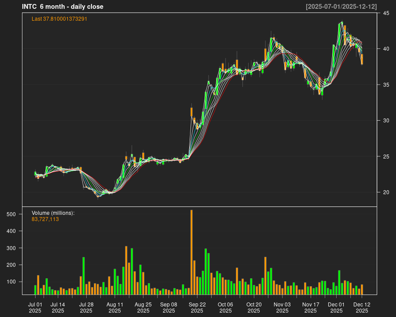Select the Dec 12 2025 date marker
396x317 pixels.
(362, 307)
